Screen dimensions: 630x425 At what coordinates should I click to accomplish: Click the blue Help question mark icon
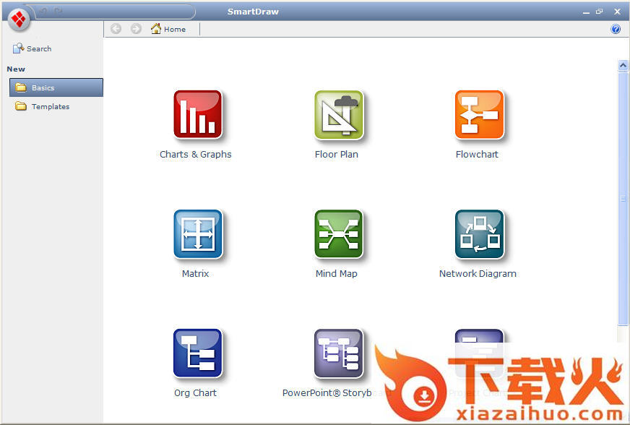tap(615, 29)
